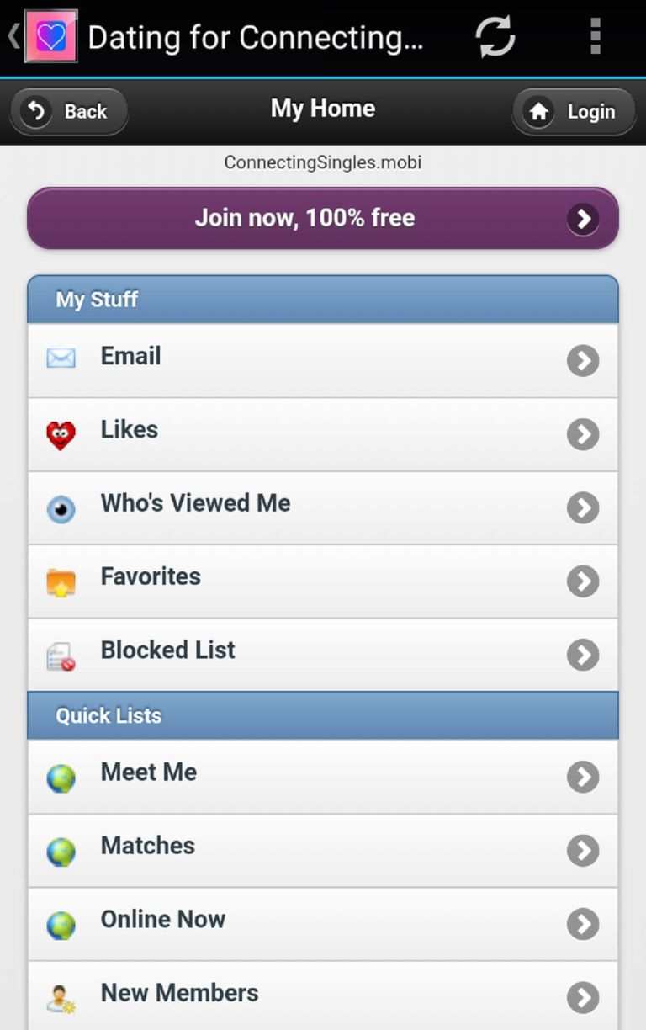Click the ConnectingSingles.mobi text
The height and width of the screenshot is (1030, 646).
click(x=322, y=162)
